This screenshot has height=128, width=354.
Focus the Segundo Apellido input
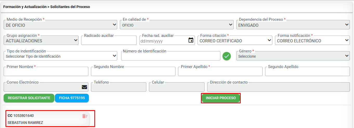(307, 71)
